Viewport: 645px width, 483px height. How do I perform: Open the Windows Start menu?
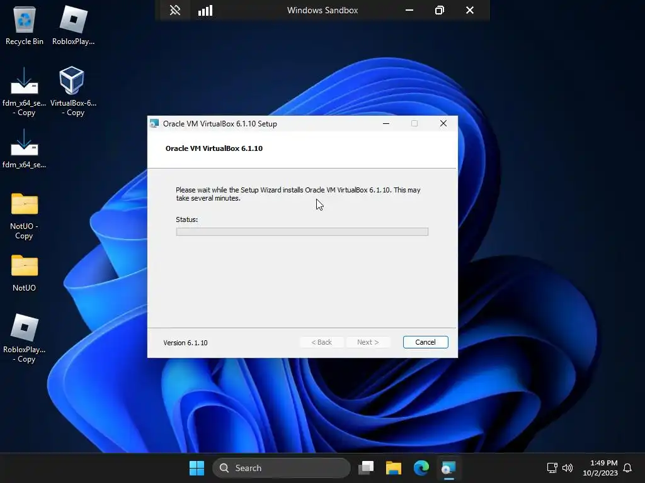pyautogui.click(x=197, y=468)
